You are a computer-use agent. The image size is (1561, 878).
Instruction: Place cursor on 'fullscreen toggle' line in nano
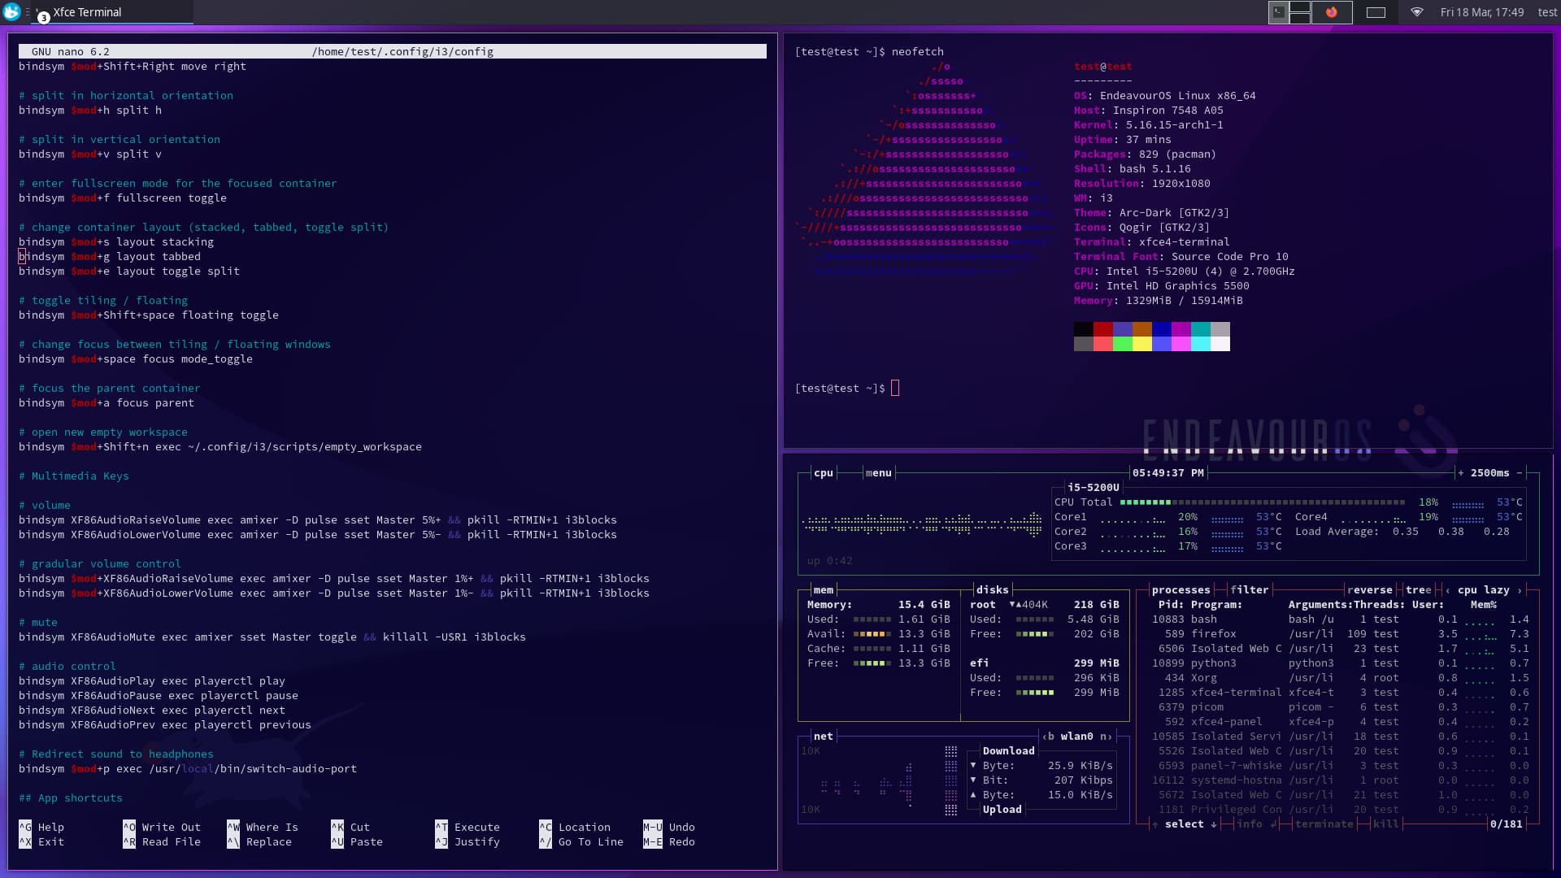pyautogui.click(x=123, y=198)
